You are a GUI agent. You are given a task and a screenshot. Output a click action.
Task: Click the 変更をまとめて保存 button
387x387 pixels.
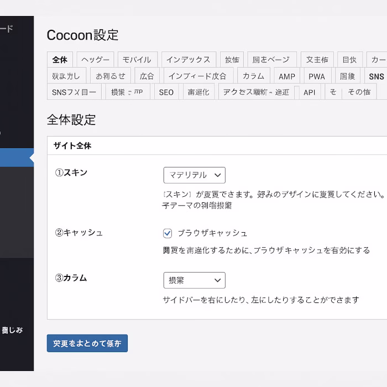coord(87,343)
